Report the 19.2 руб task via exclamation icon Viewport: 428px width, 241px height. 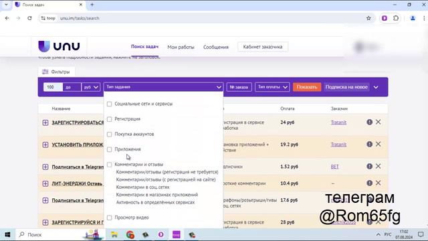tap(369, 145)
